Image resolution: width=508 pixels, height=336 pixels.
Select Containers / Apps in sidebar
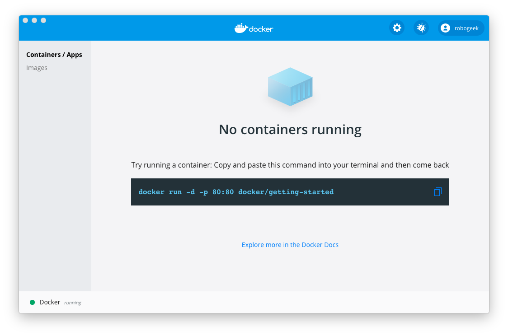point(54,55)
